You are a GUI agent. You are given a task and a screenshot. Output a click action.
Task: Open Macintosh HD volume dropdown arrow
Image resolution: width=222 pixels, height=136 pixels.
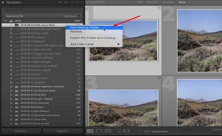pos(80,16)
